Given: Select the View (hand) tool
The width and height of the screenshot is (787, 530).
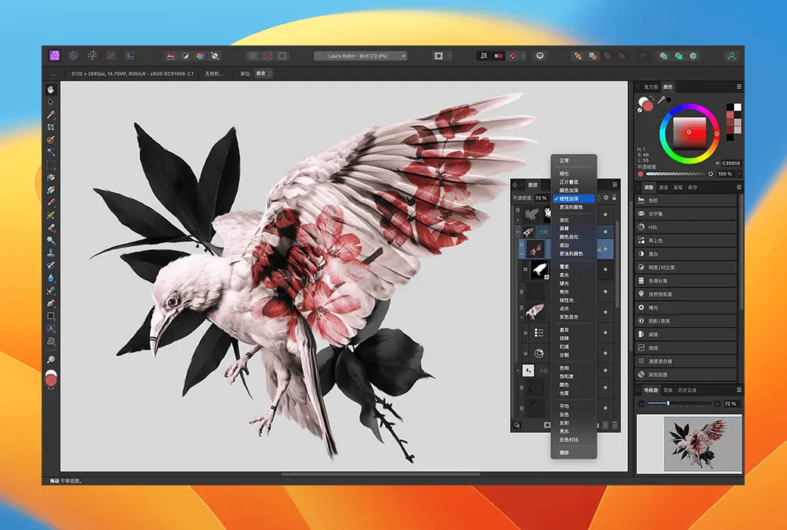Looking at the screenshot, I should [51, 89].
